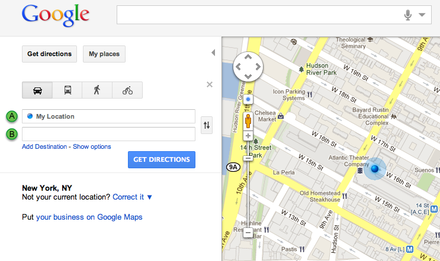Pan the map up with arrow
The image size is (440, 261).
(248, 57)
